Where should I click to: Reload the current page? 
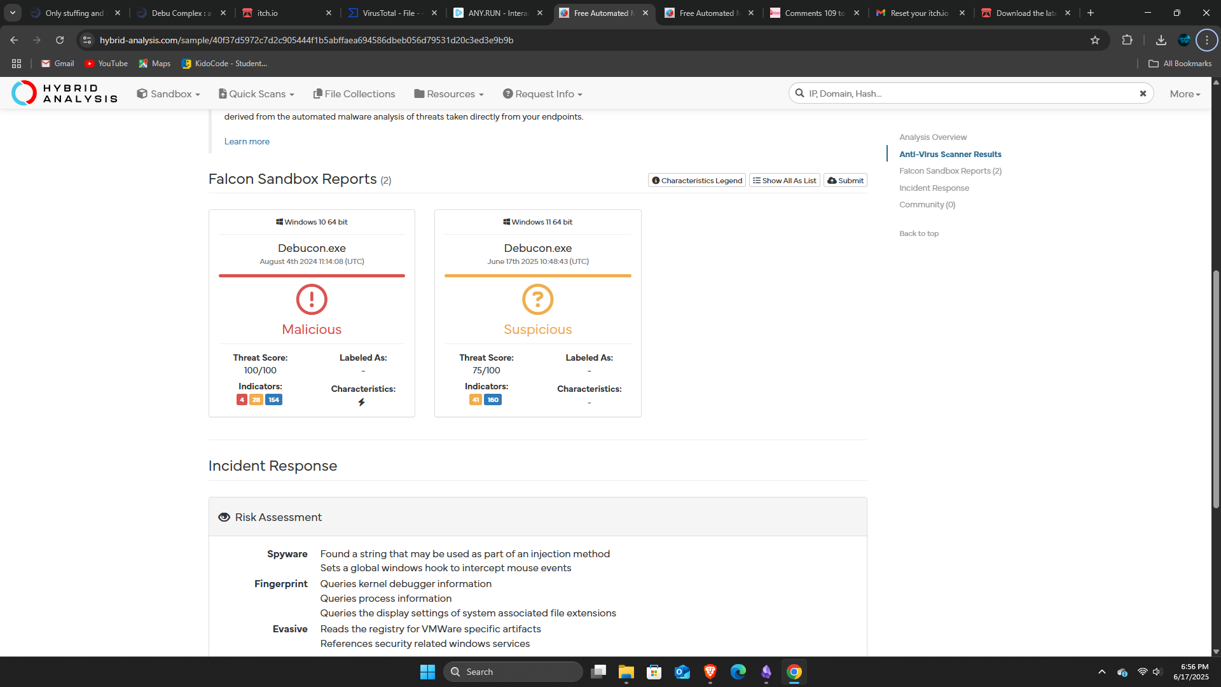tap(60, 40)
